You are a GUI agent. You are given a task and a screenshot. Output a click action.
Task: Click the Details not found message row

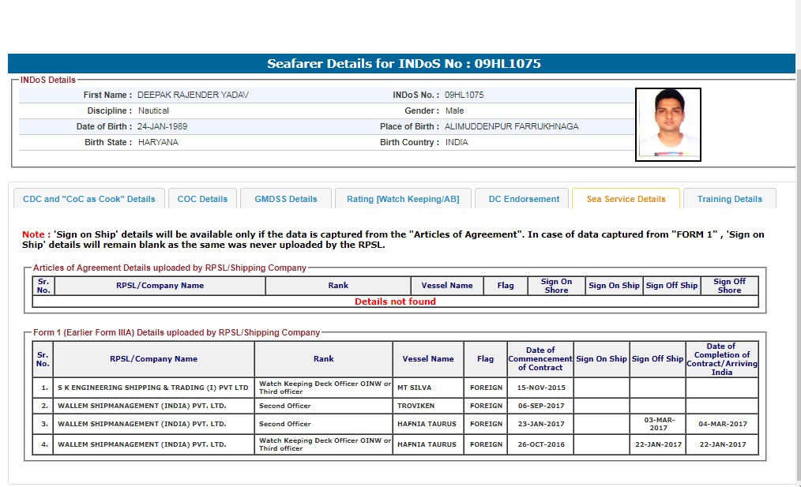coord(395,302)
